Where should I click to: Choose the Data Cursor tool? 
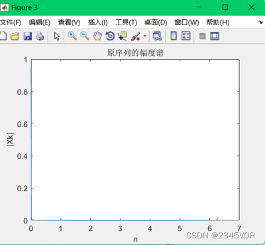tap(123, 36)
